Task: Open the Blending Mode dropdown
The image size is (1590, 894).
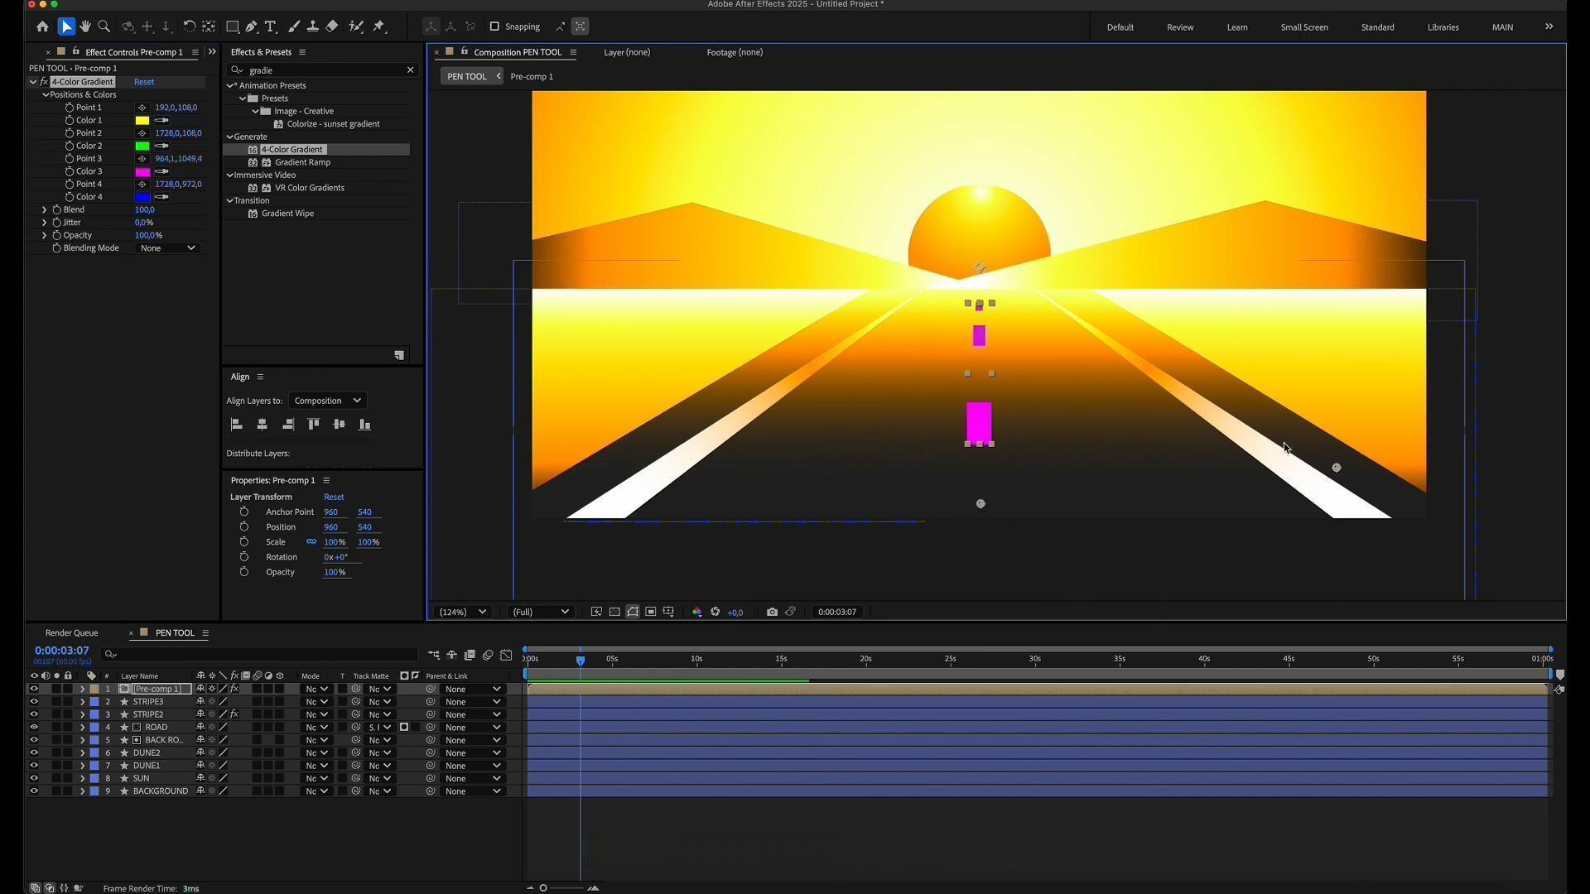Action: (x=167, y=248)
